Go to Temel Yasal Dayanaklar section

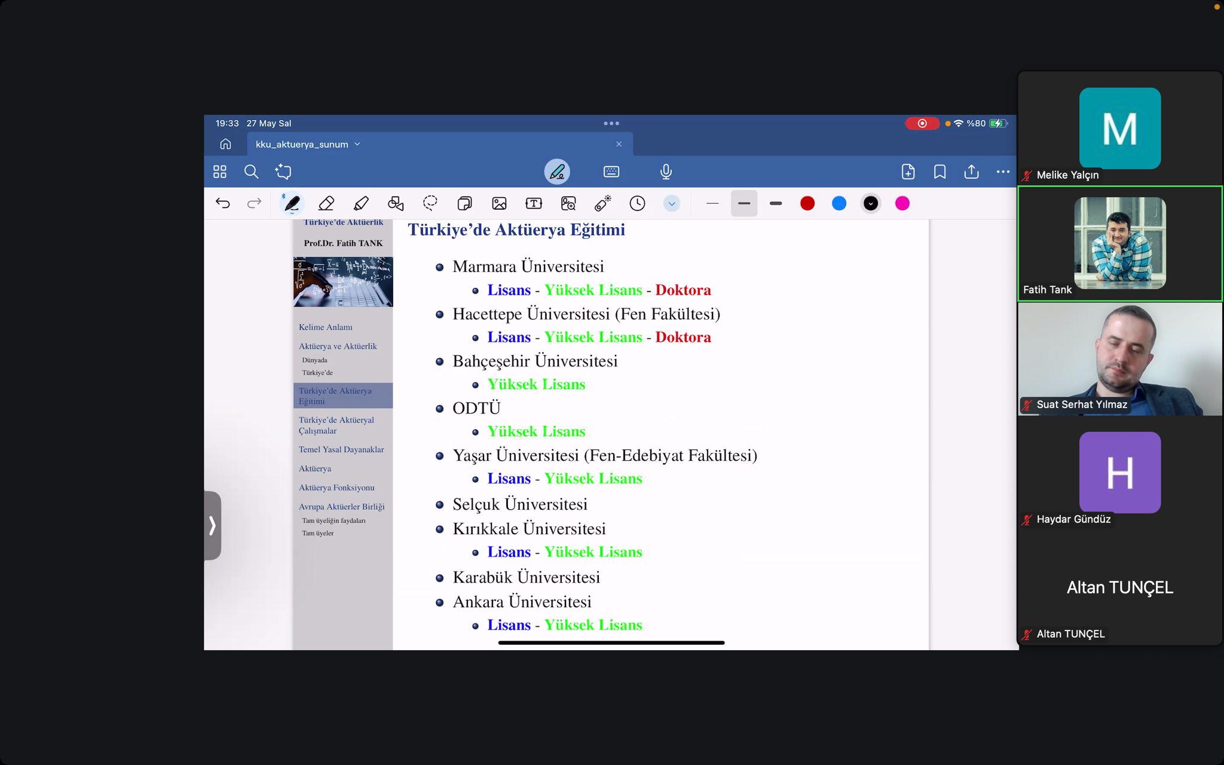[341, 449]
